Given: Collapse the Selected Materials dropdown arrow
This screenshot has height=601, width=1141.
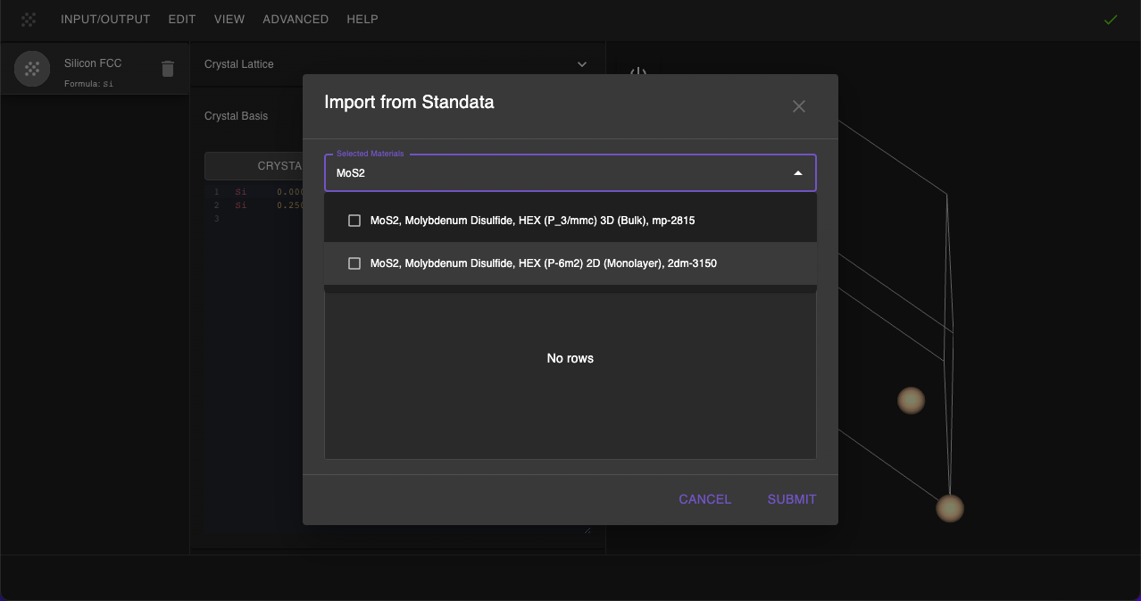Looking at the screenshot, I should tap(798, 173).
